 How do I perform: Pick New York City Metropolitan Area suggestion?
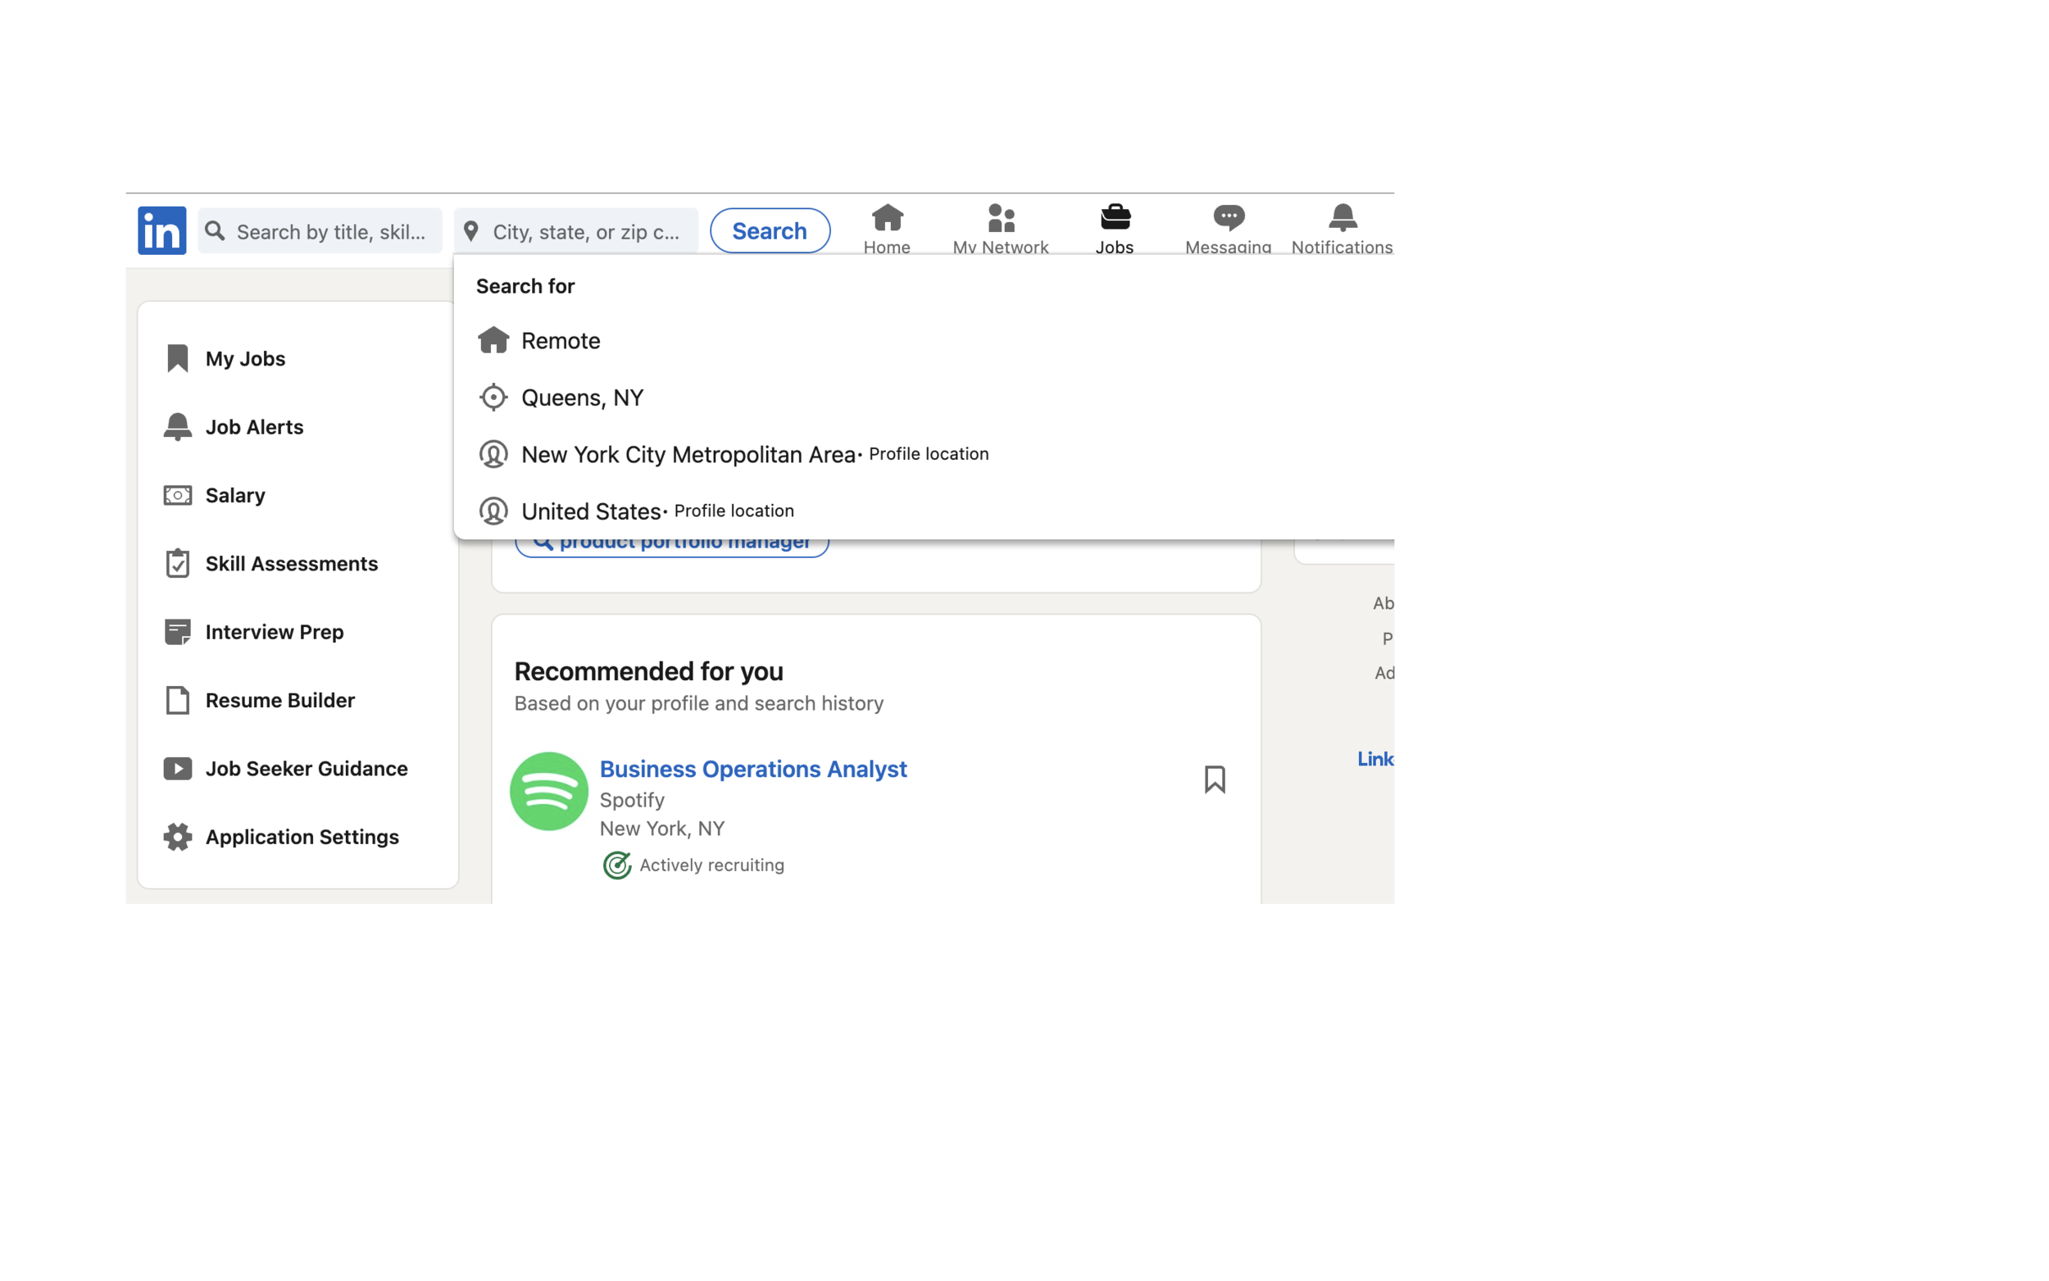923,454
